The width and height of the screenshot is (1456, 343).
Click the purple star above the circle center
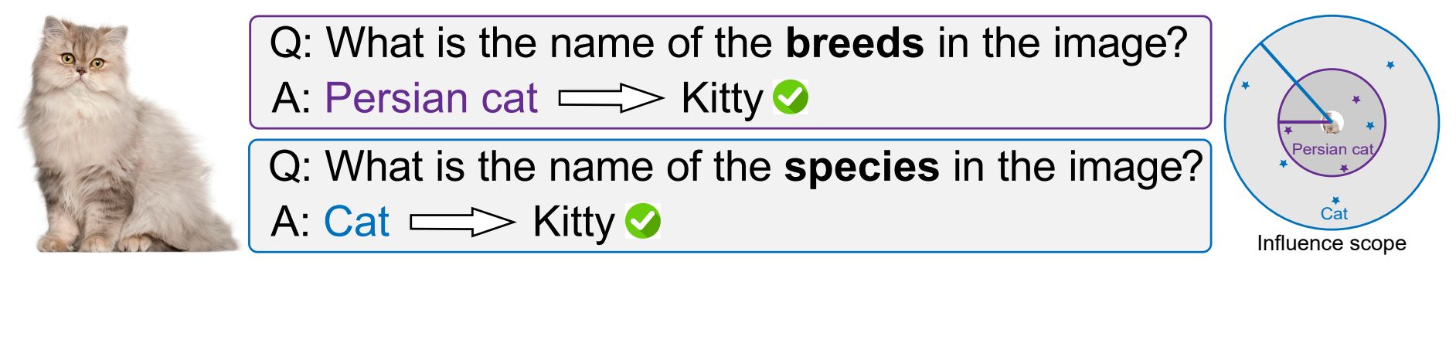coord(1356,100)
